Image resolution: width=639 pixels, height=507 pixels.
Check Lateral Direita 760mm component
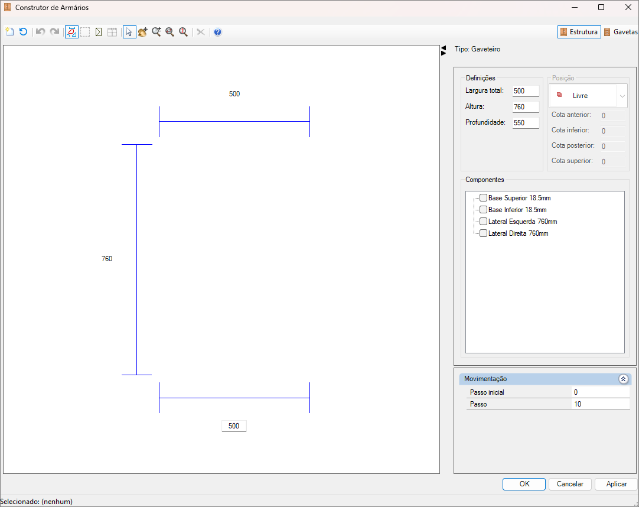[x=483, y=233]
